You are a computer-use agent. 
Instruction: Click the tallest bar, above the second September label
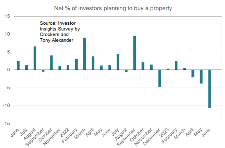135,53
